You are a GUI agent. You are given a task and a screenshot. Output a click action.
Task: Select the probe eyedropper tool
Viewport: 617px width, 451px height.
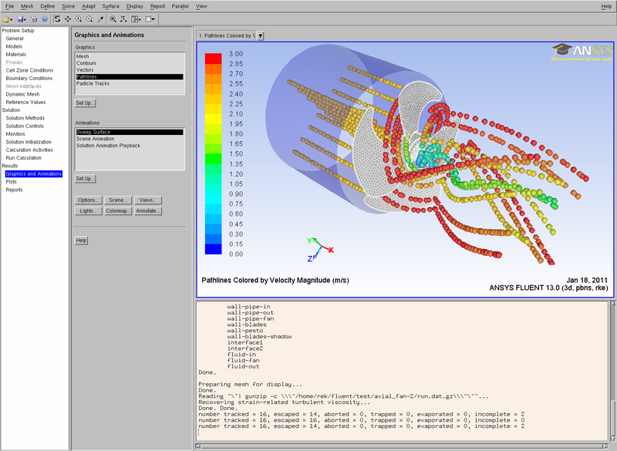click(x=100, y=18)
